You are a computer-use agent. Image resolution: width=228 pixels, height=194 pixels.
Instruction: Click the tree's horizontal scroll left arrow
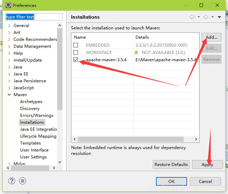8,168
